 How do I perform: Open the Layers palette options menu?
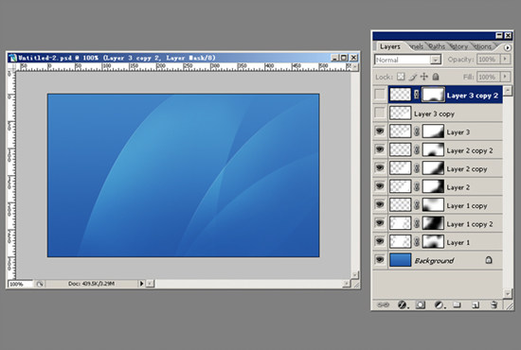click(x=507, y=47)
